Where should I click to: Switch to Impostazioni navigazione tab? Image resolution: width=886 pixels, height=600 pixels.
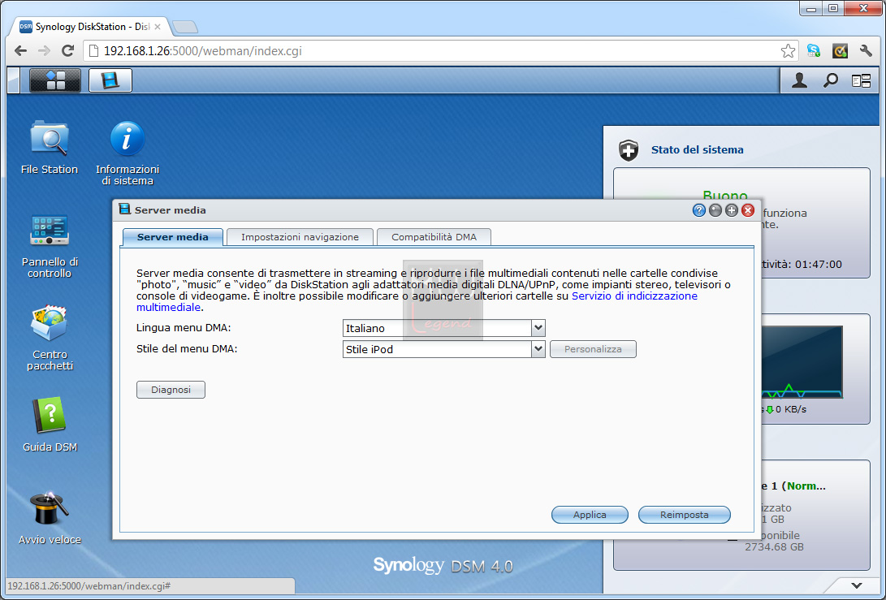pyautogui.click(x=300, y=237)
